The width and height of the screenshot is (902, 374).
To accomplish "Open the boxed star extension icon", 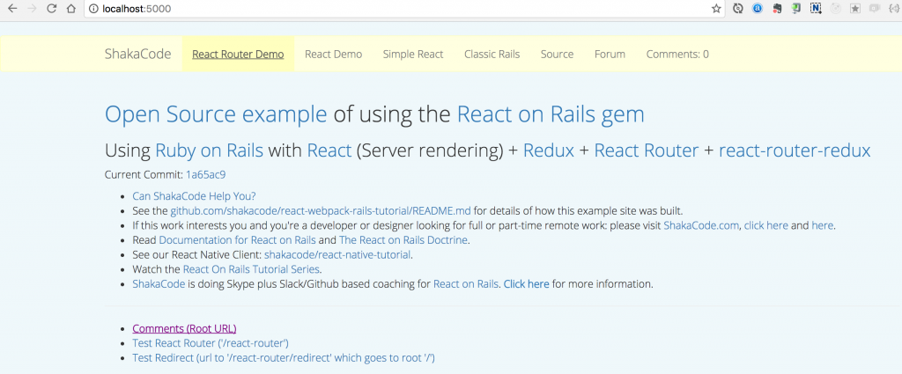I will (855, 9).
